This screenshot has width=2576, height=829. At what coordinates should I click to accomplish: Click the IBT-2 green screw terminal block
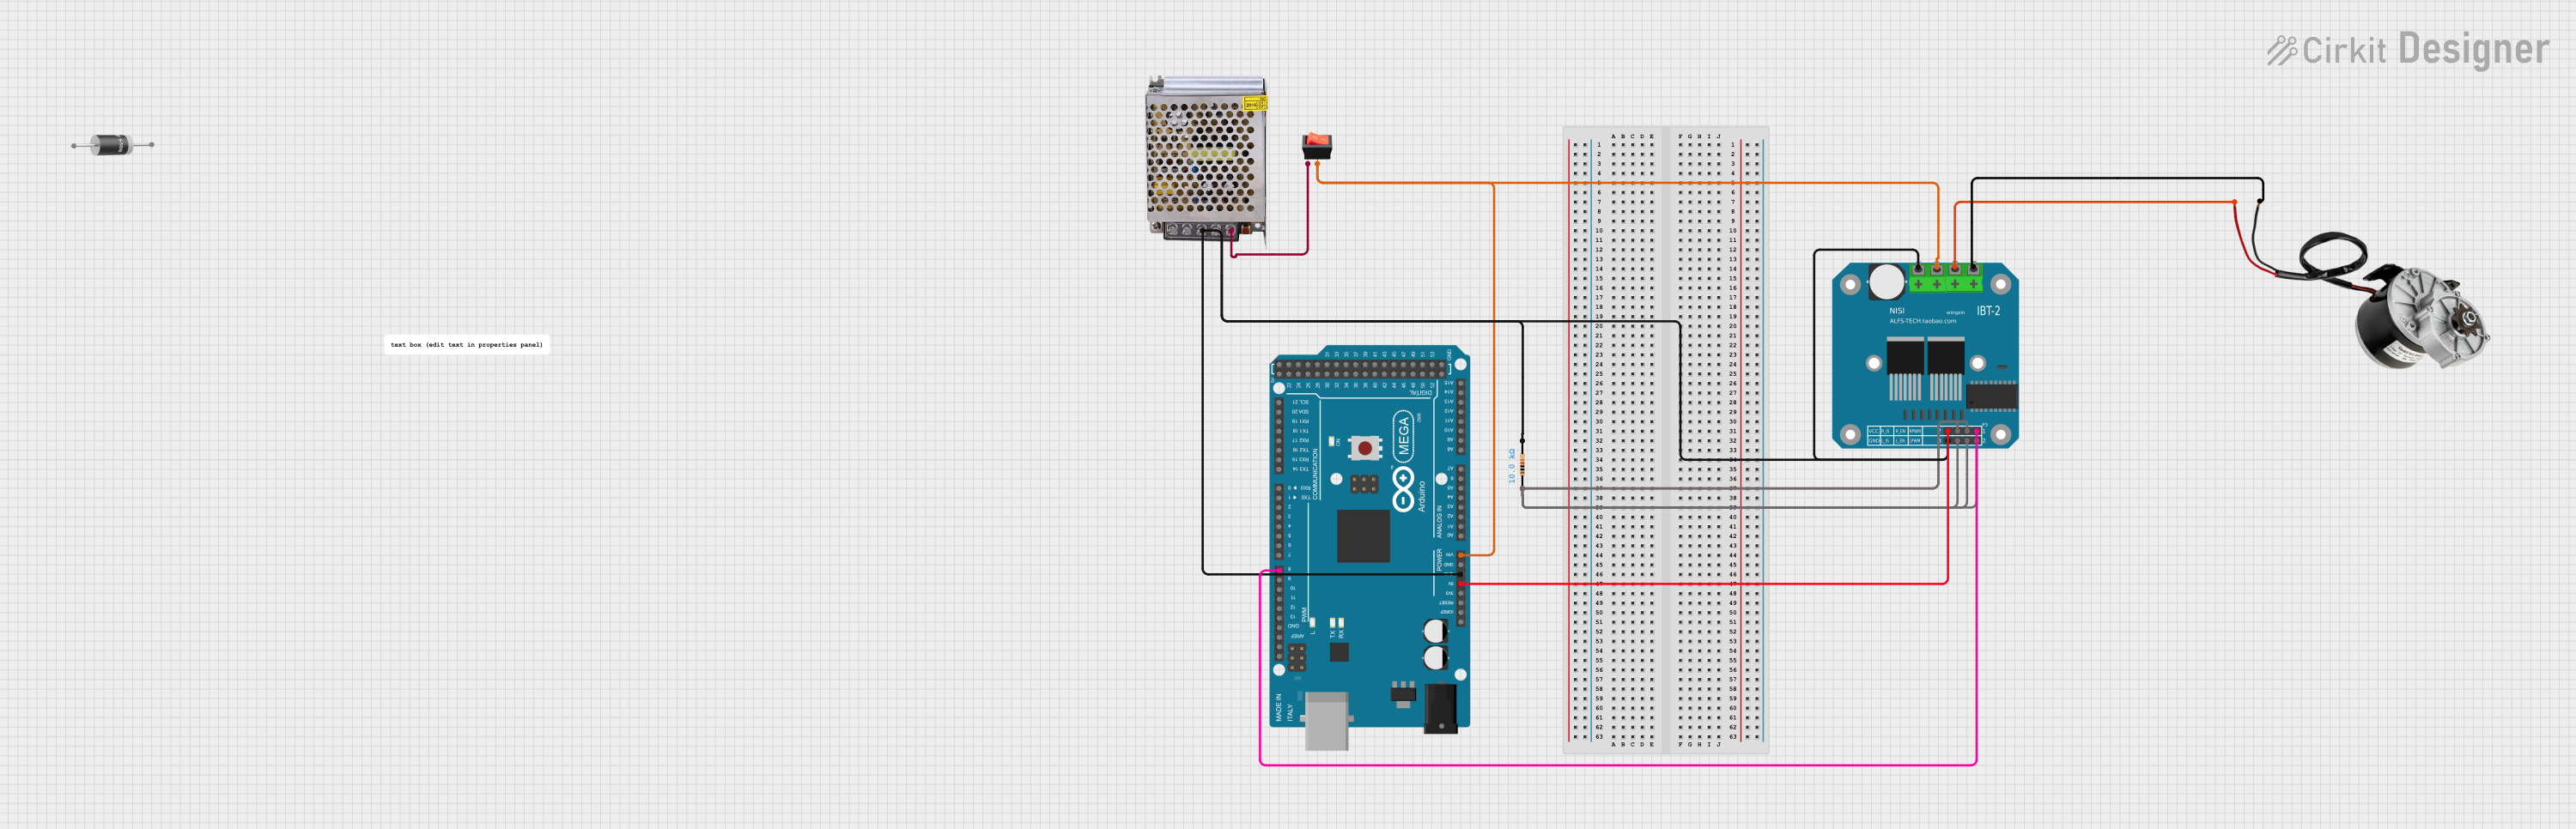[1945, 278]
